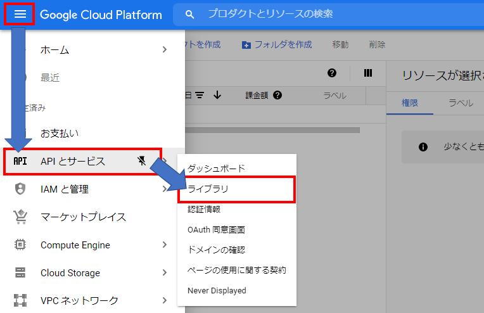Expand the Cloud Storage submenu arrow
This screenshot has height=313, width=484.
pyautogui.click(x=165, y=272)
